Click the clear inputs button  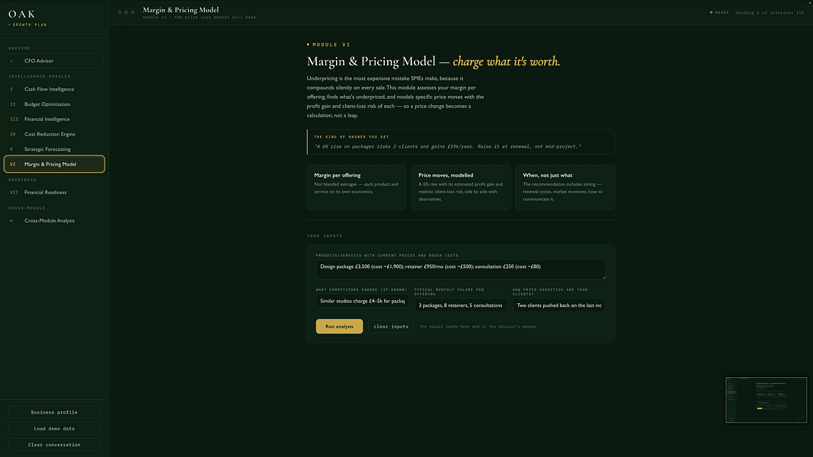391,327
